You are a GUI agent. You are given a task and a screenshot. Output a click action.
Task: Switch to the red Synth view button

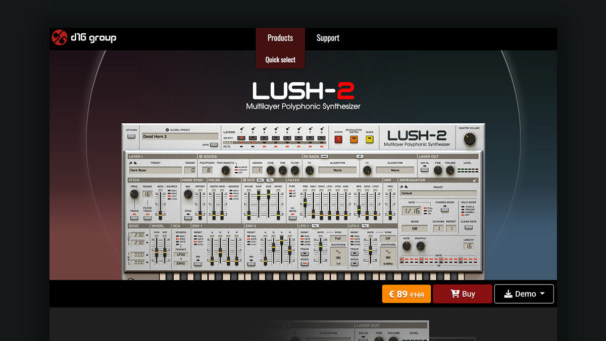pyautogui.click(x=338, y=139)
